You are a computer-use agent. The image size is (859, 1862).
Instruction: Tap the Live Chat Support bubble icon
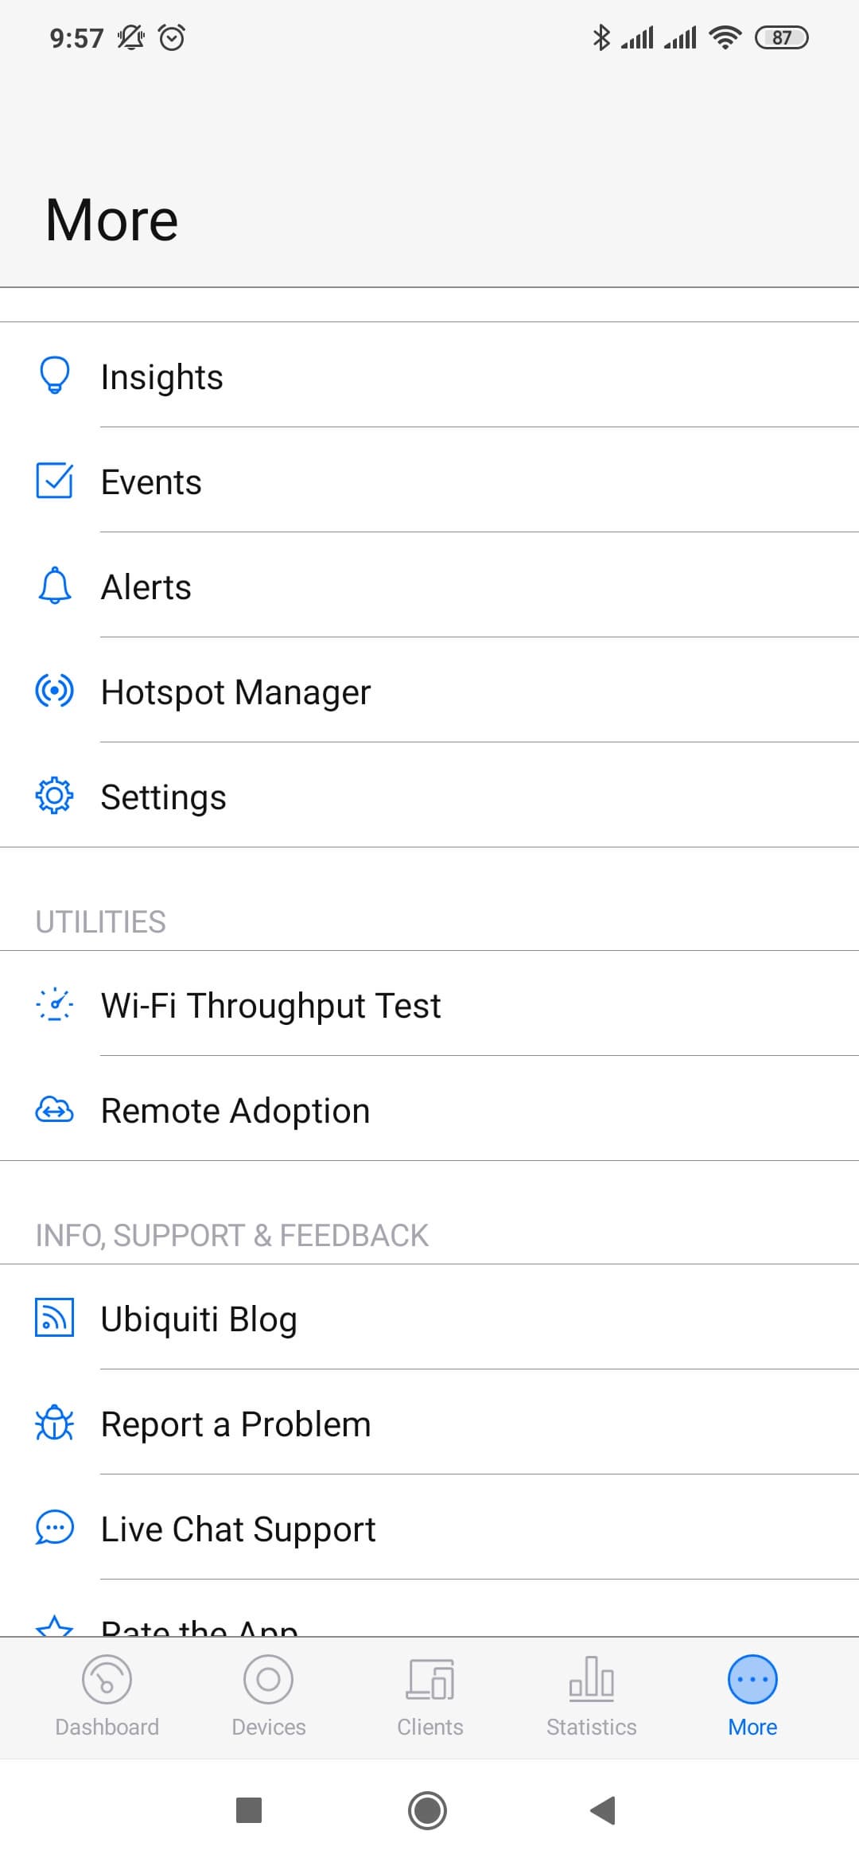[x=54, y=1528]
